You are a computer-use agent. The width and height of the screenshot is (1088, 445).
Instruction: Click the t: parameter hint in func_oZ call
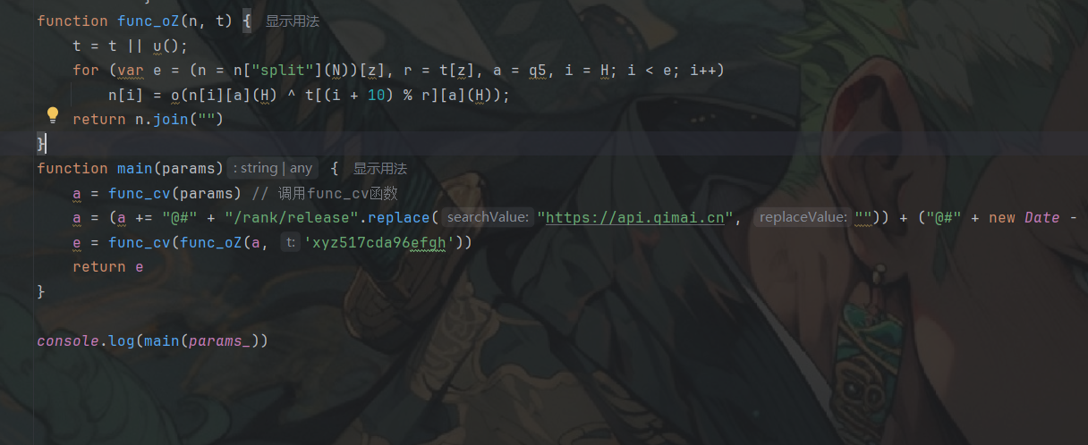click(289, 242)
